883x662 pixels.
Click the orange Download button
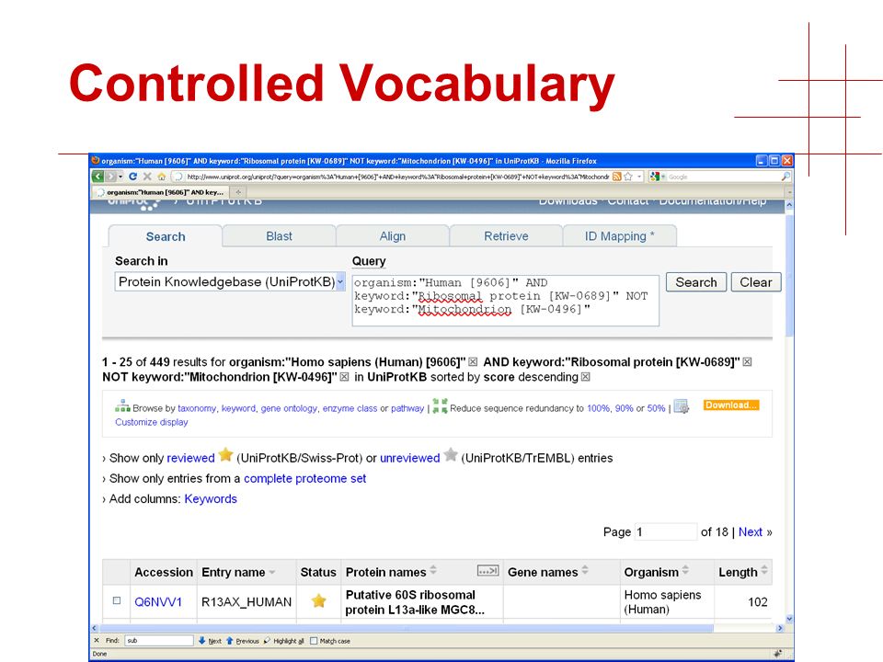click(x=731, y=405)
